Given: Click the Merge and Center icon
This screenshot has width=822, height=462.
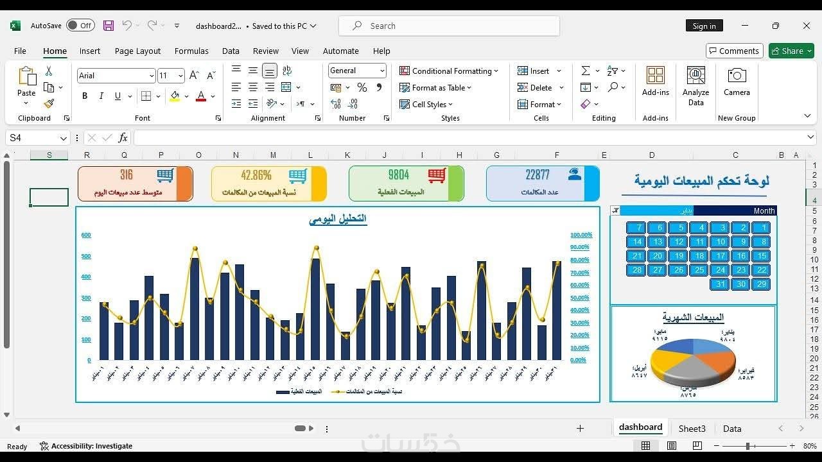Looking at the screenshot, I should click(x=286, y=87).
